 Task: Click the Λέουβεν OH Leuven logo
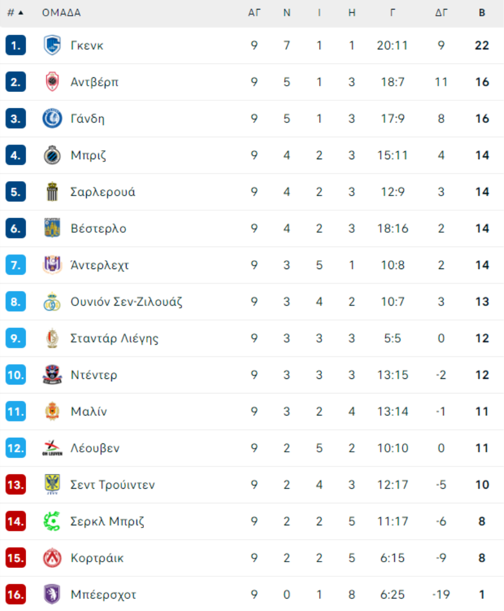coord(52,448)
